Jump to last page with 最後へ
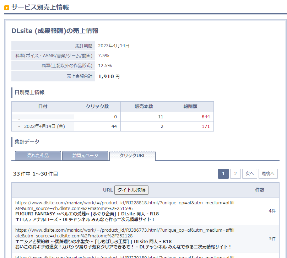Viewport: 287px width, 258px height. coord(268,173)
